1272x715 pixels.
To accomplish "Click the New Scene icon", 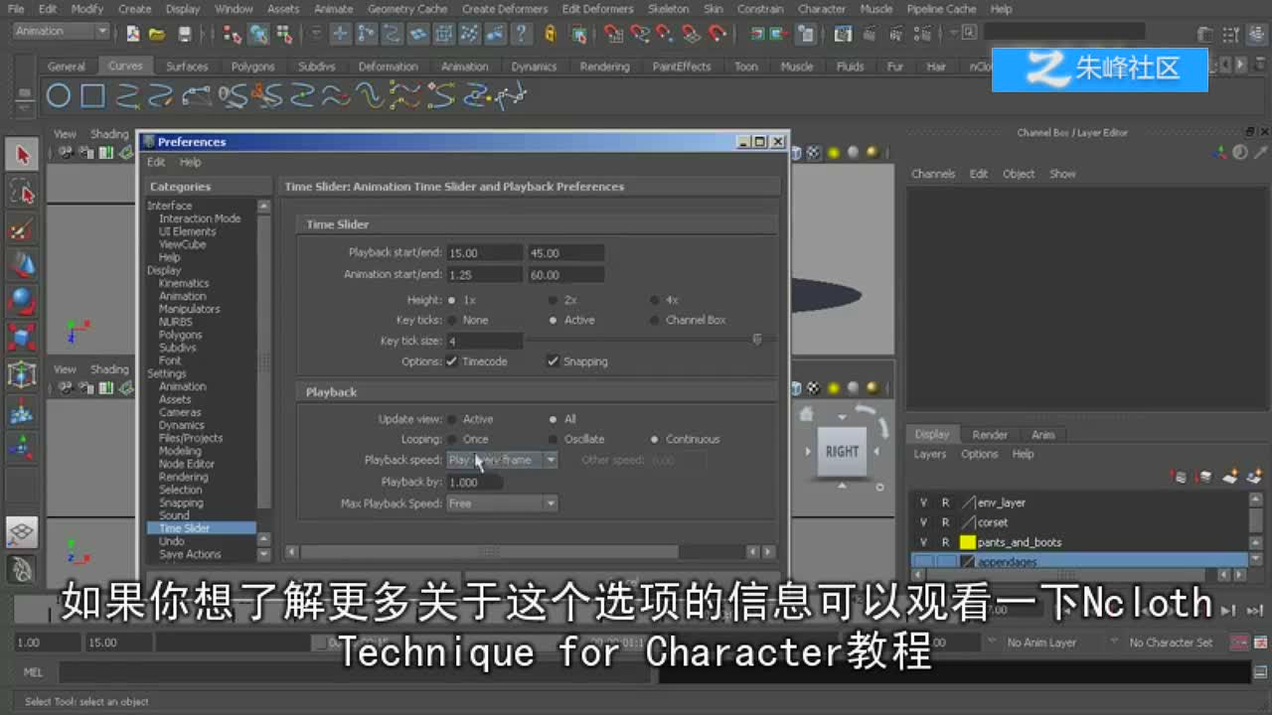I will (133, 34).
